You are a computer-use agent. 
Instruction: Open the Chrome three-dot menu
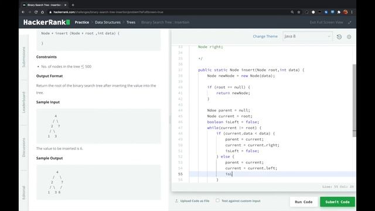(352, 12)
